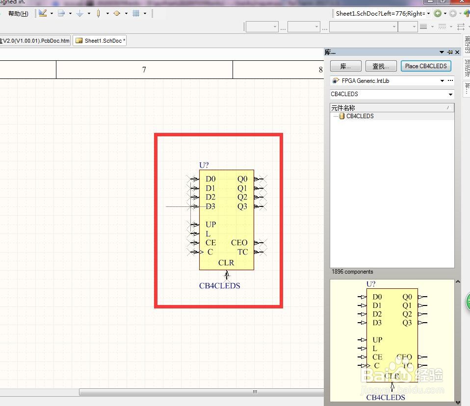470x406 pixels.
Task: Click the dashed line style icon
Action: point(442,26)
